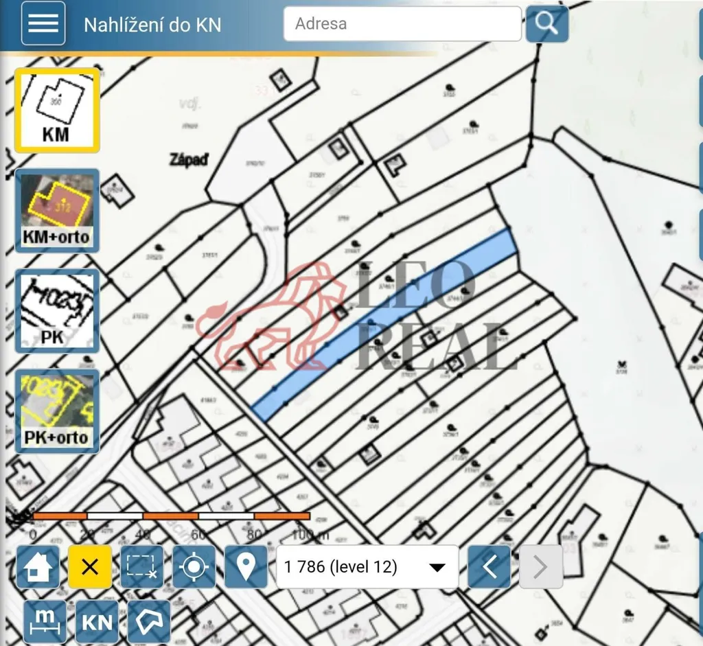The height and width of the screenshot is (646, 703).
Task: Open the polygon area tool
Action: [x=150, y=621]
